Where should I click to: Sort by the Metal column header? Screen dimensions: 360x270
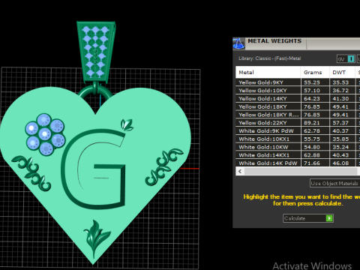point(268,72)
